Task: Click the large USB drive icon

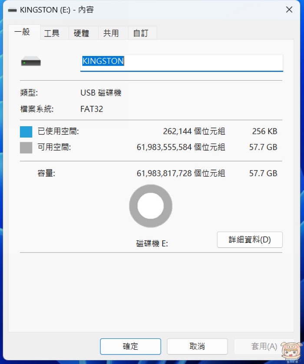Action: pos(31,62)
